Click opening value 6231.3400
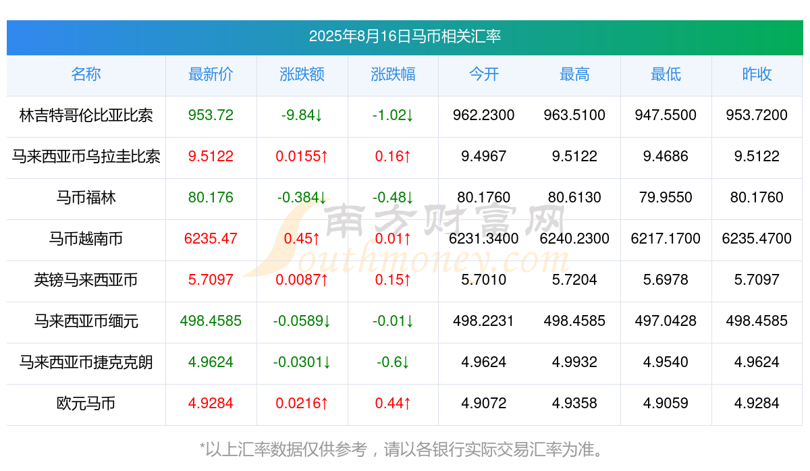The image size is (810, 471). (484, 239)
